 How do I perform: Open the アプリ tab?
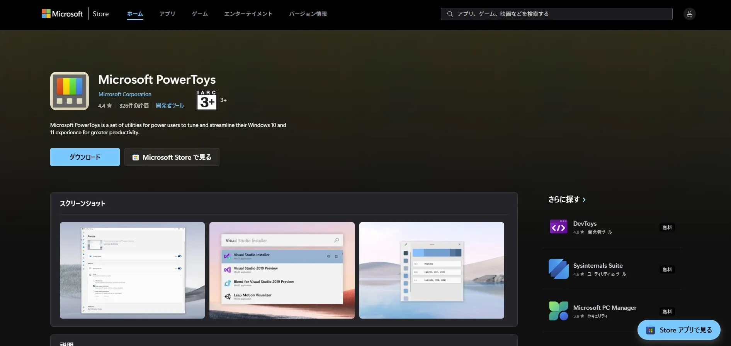click(x=167, y=14)
